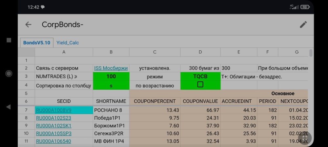This screenshot has width=328, height=147.
Task: Select the 'МВ ФИН 1Р4' cell
Action: point(111,141)
